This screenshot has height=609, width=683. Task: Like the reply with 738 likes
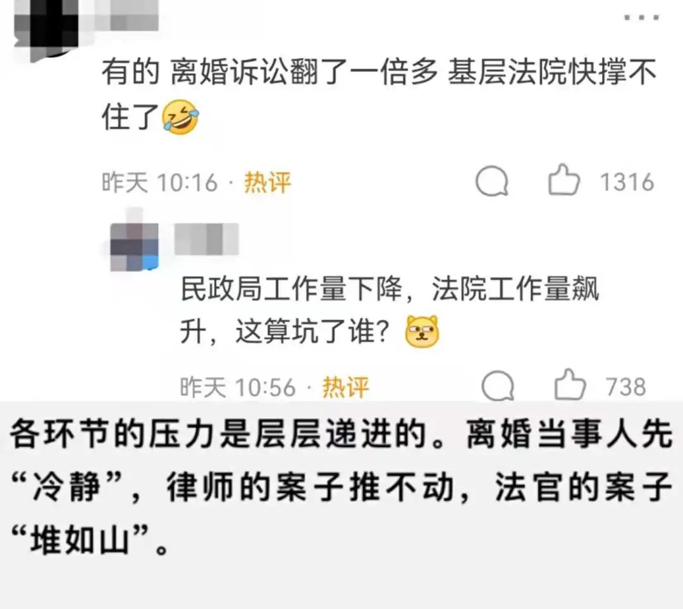coord(570,384)
